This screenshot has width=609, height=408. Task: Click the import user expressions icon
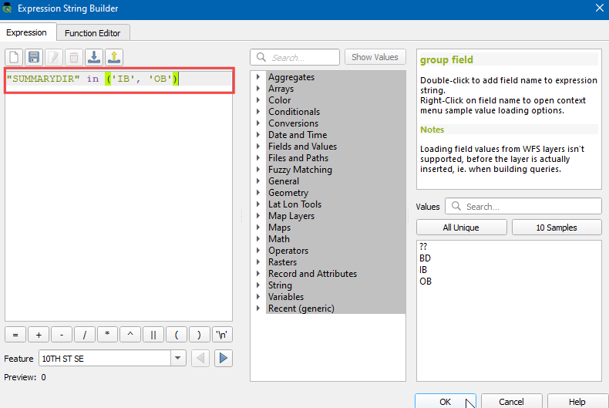pos(94,57)
